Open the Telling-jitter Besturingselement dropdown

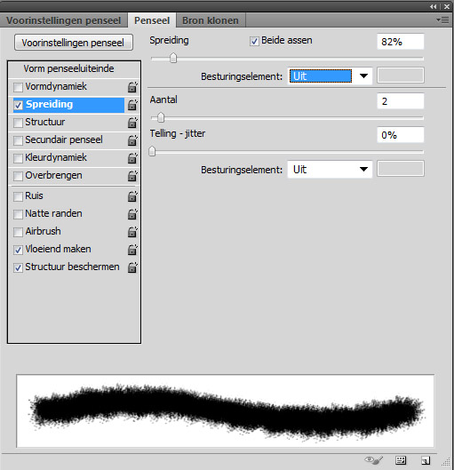[330, 170]
